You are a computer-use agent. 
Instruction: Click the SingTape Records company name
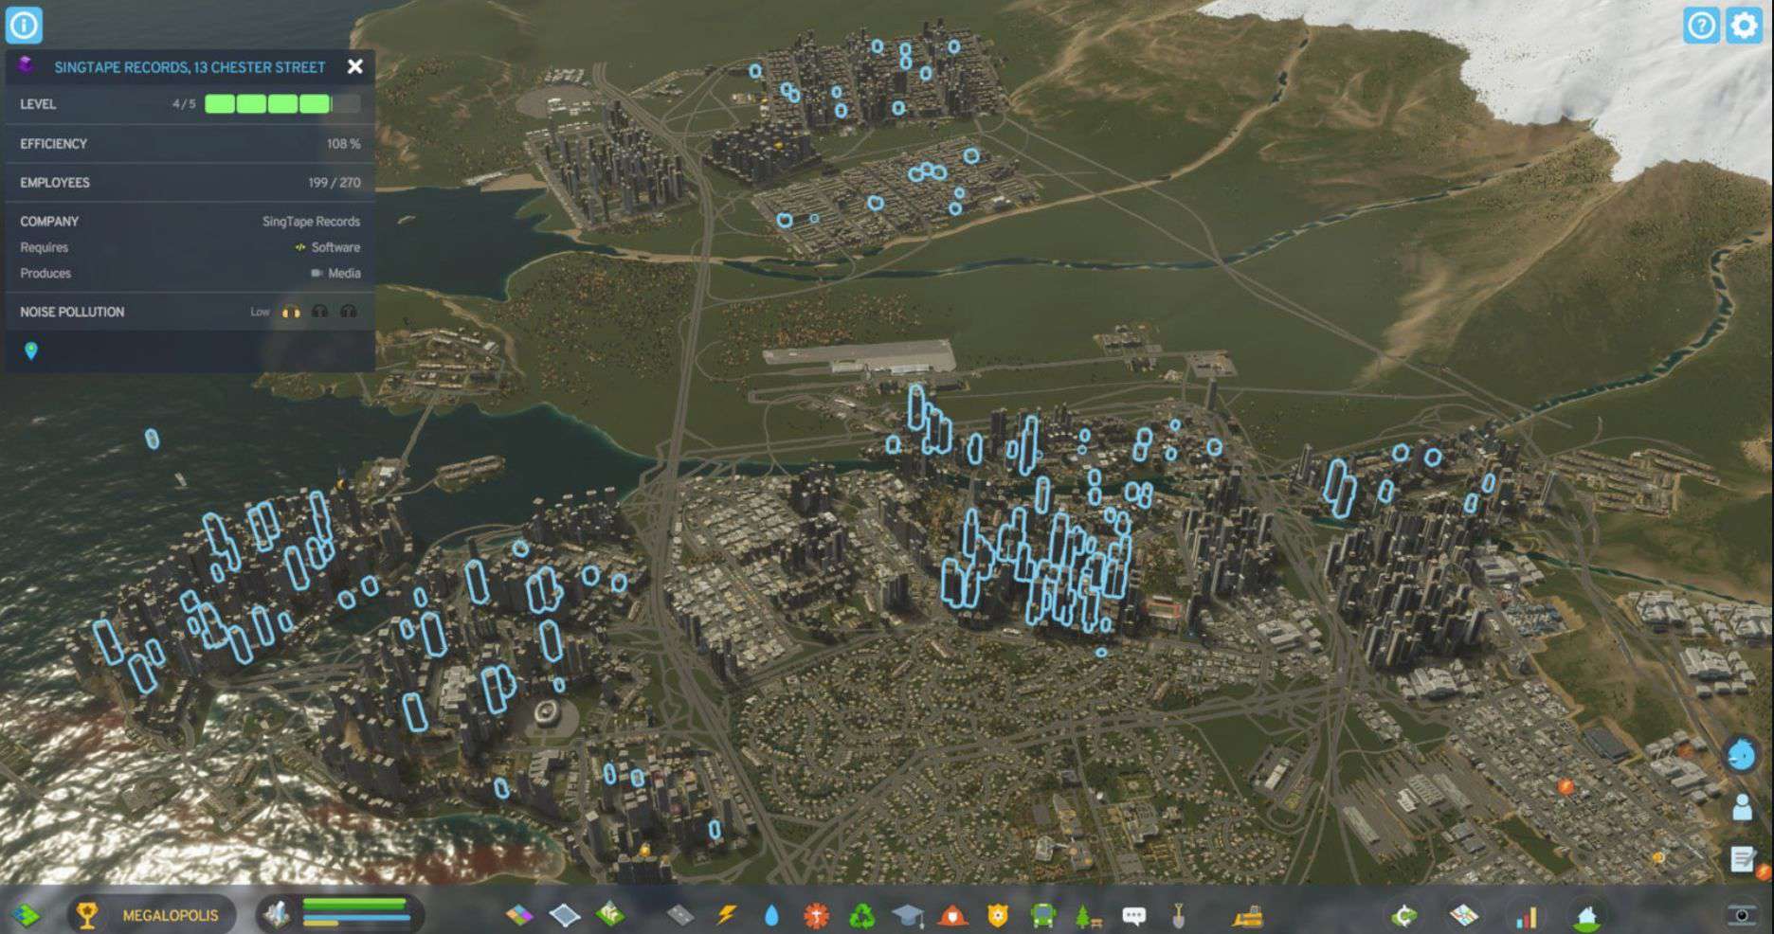[311, 222]
